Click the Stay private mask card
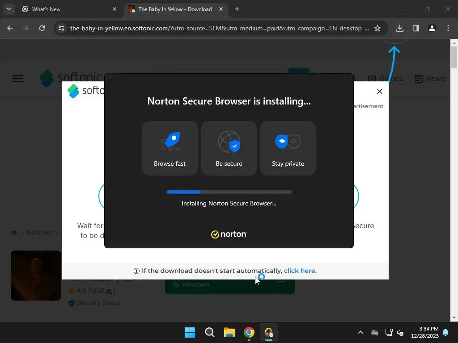This screenshot has height=343, width=458. point(288,148)
